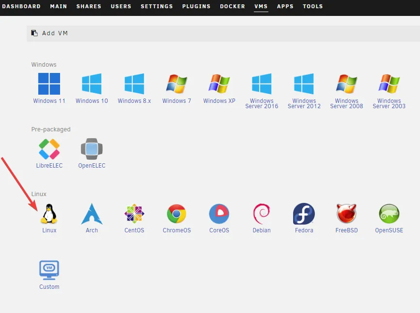The height and width of the screenshot is (313, 420).
Task: Select the OpenSUSE chameleon icon
Action: coord(389,214)
